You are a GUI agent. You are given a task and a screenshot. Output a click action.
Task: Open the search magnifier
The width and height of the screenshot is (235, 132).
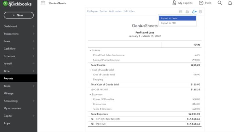click(220, 3)
